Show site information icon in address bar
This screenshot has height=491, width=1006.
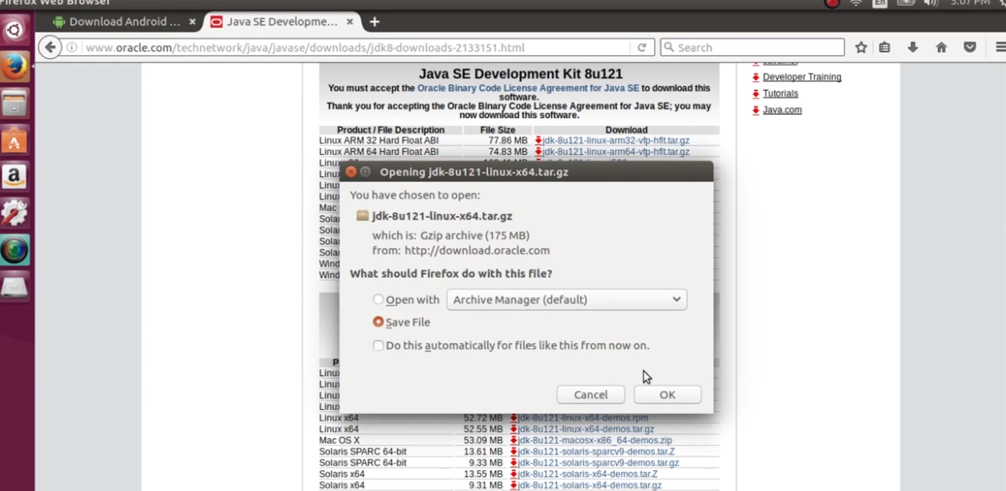[72, 48]
